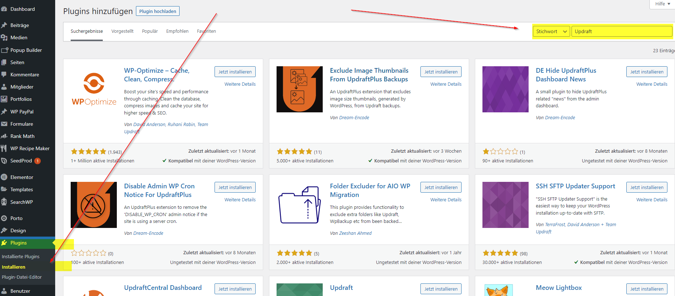Image resolution: width=675 pixels, height=296 pixels.
Task: Open Weitere Details for SSH SFTP Updater
Action: coord(652,199)
